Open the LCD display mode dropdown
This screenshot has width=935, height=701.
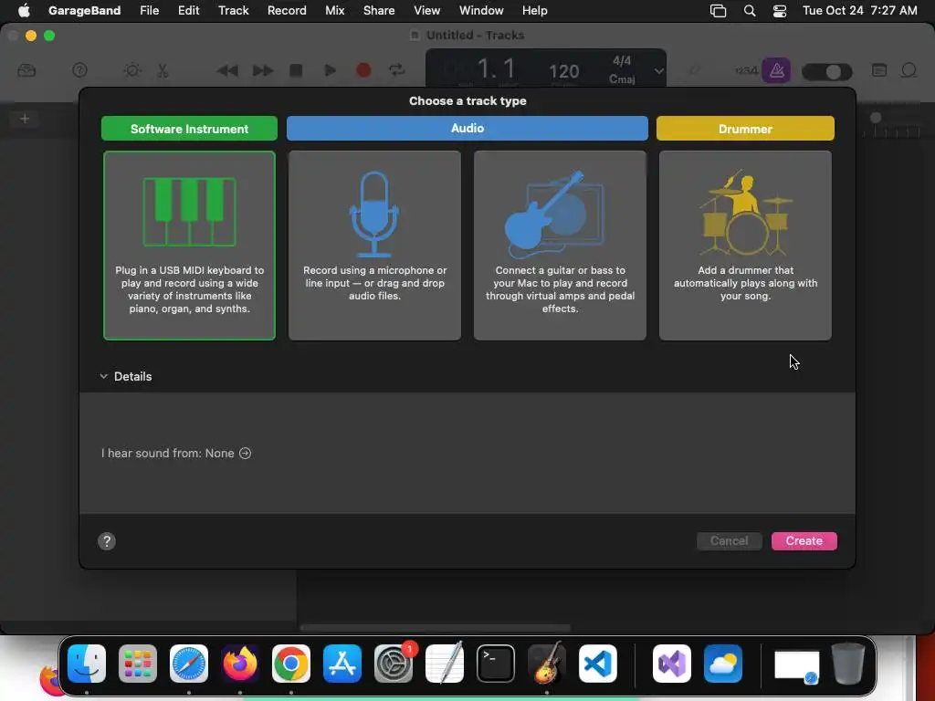coord(658,71)
